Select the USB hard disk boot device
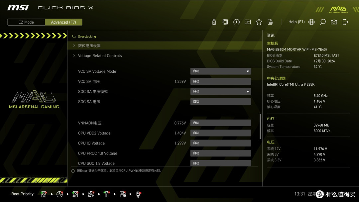This screenshot has width=359, height=202. coord(75,194)
